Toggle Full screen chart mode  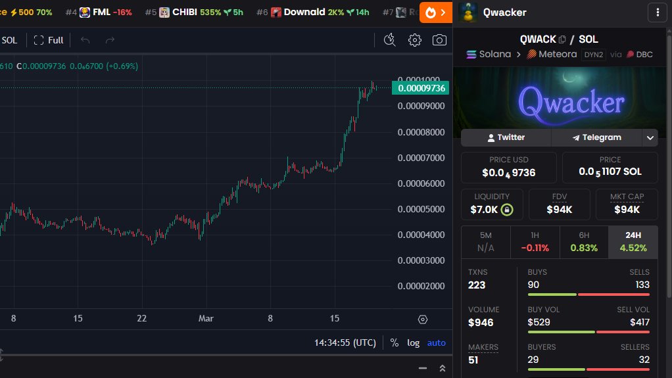click(x=49, y=40)
